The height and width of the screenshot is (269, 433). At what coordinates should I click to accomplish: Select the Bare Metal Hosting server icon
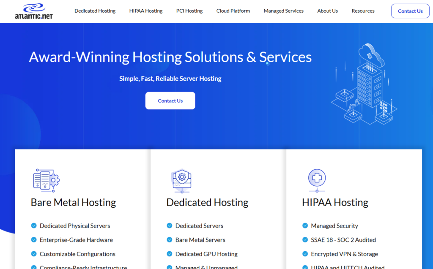pyautogui.click(x=46, y=180)
